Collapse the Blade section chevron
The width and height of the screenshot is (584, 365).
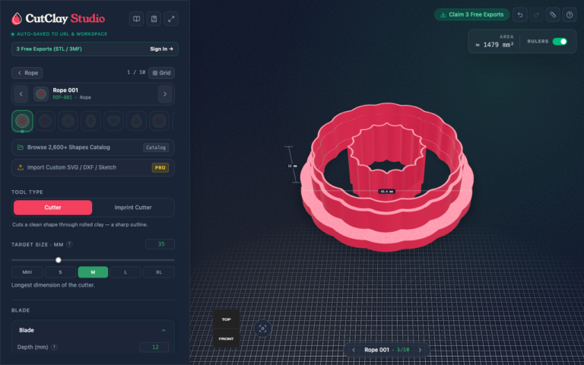tap(163, 330)
